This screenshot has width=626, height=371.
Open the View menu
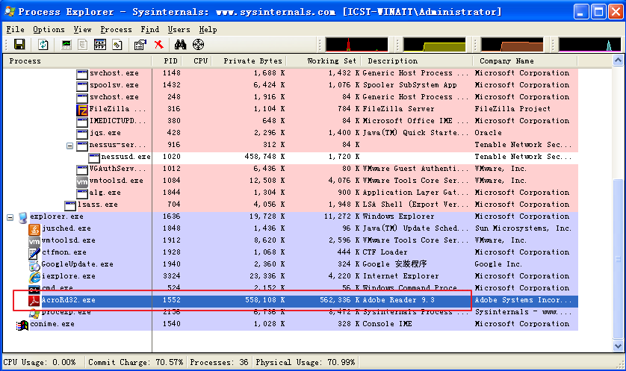(x=82, y=30)
